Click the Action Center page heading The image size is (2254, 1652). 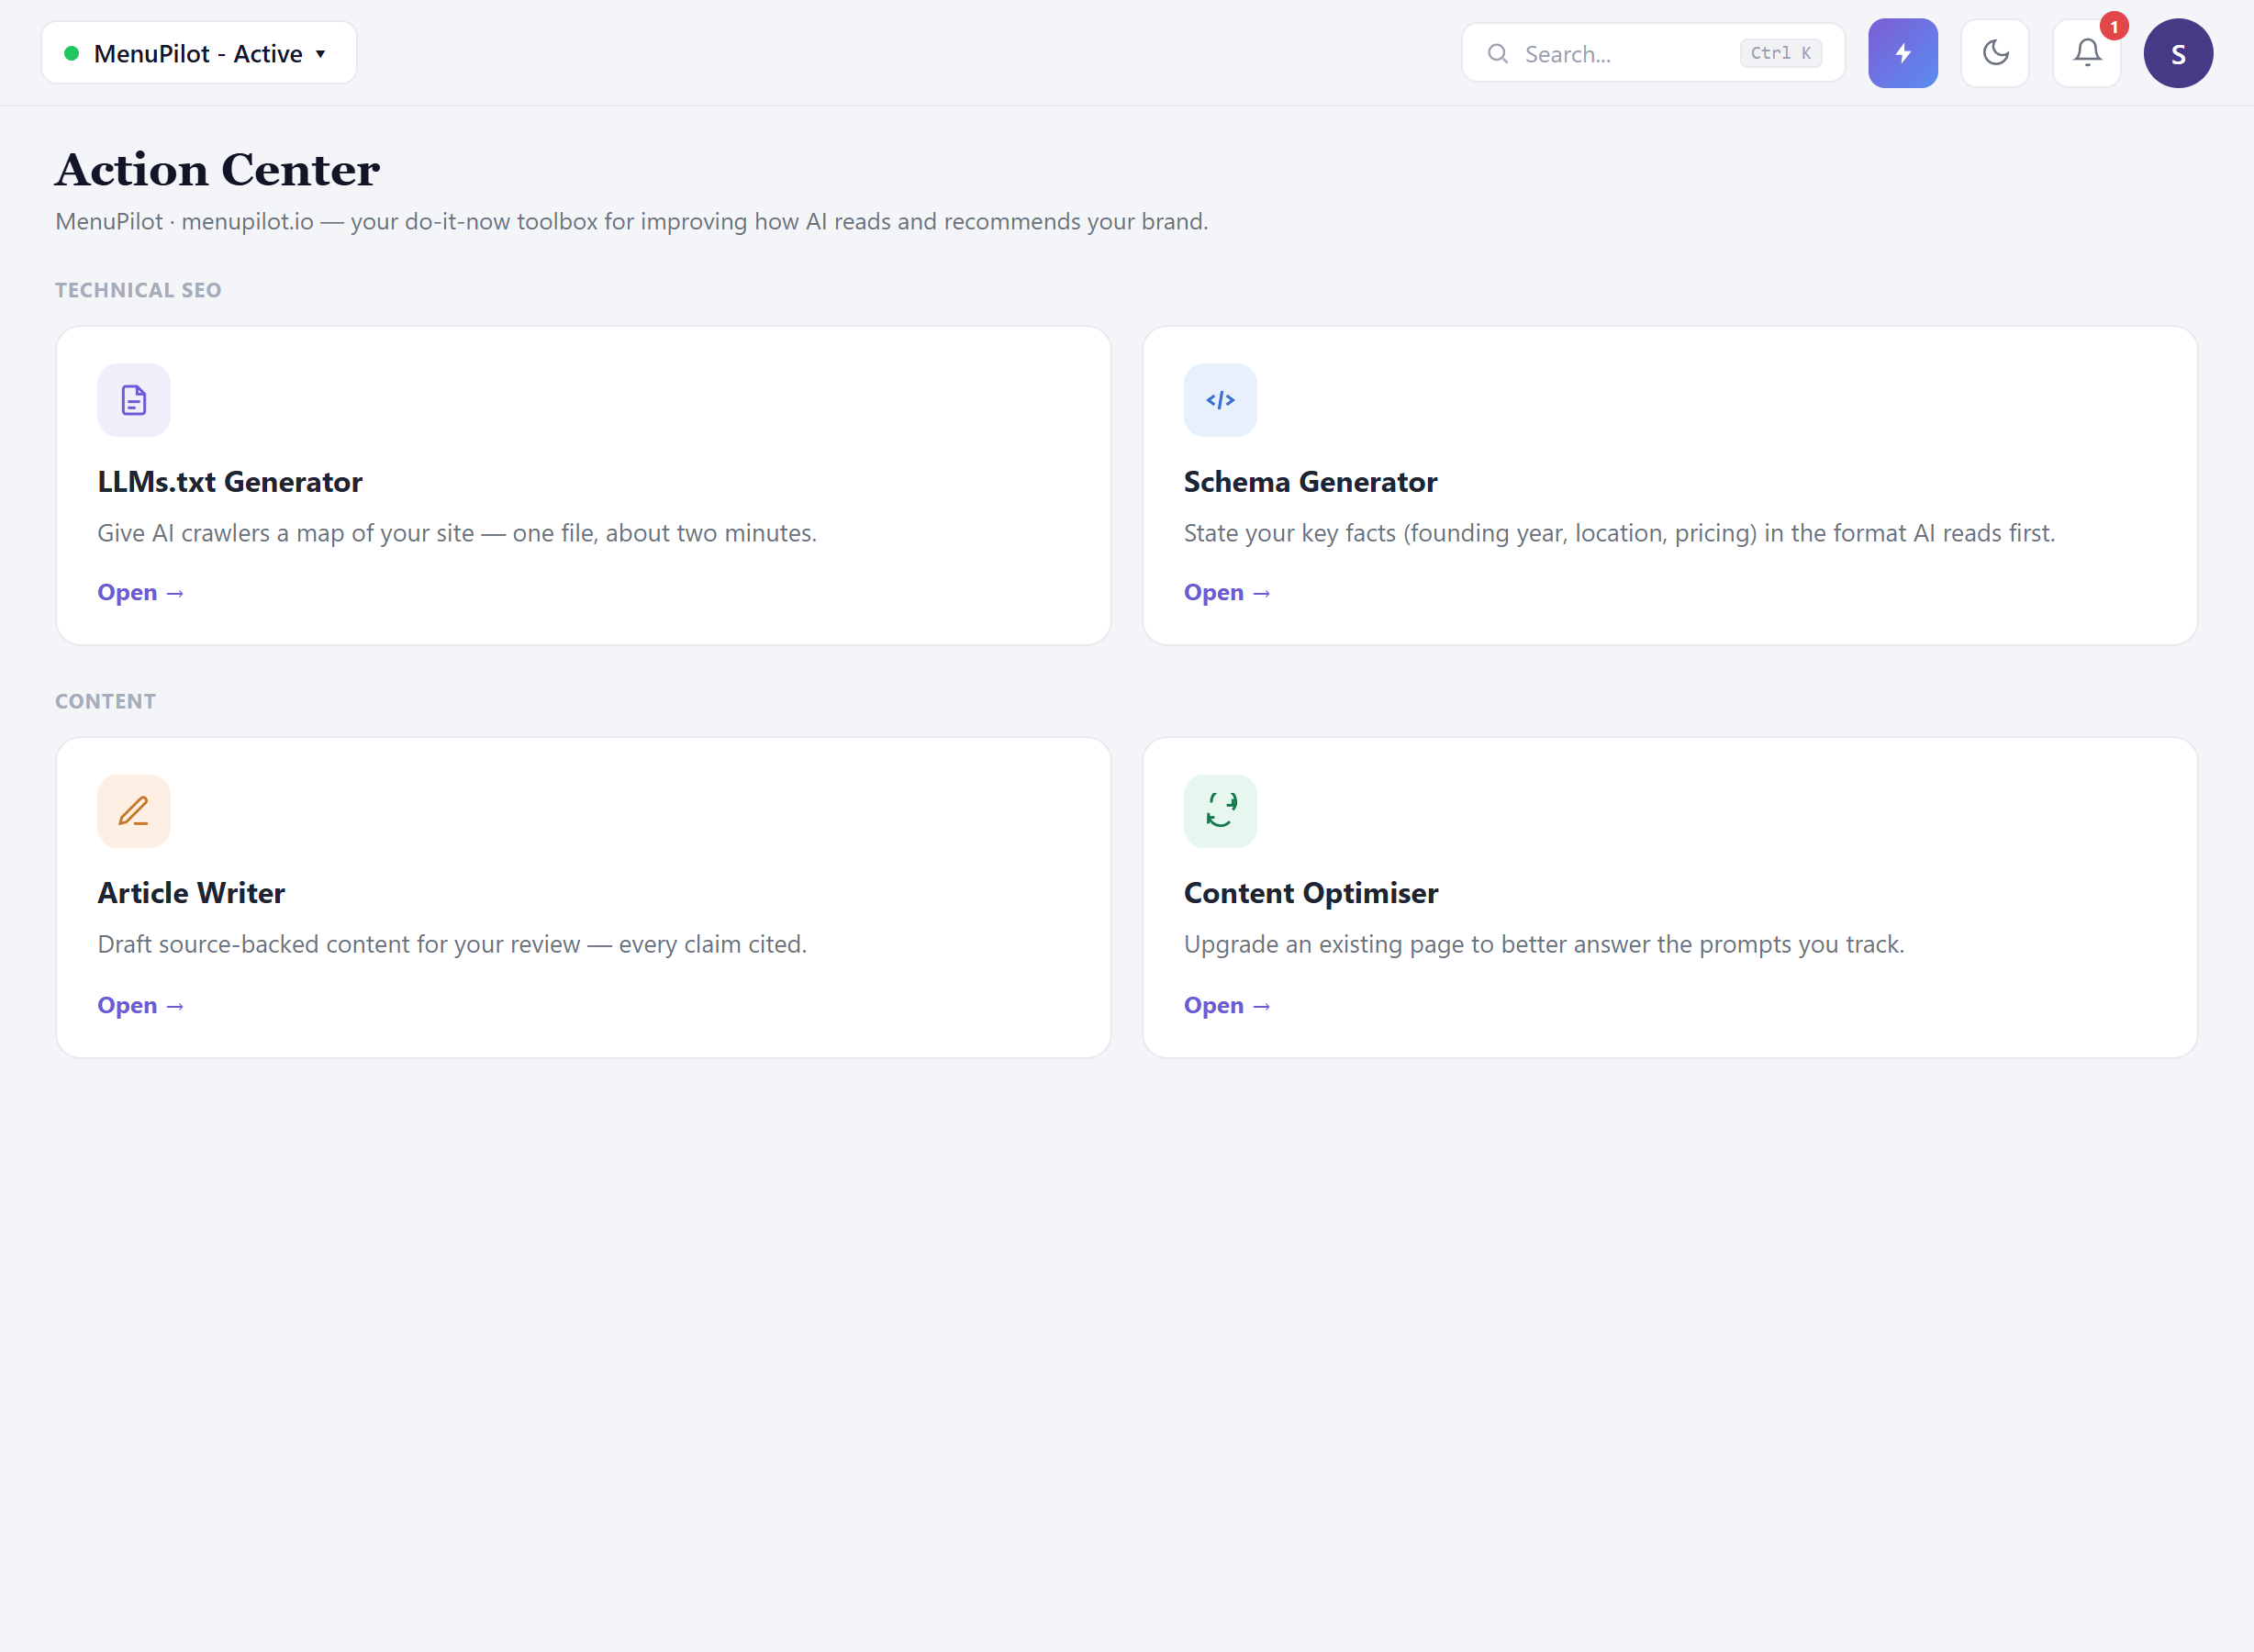218,169
